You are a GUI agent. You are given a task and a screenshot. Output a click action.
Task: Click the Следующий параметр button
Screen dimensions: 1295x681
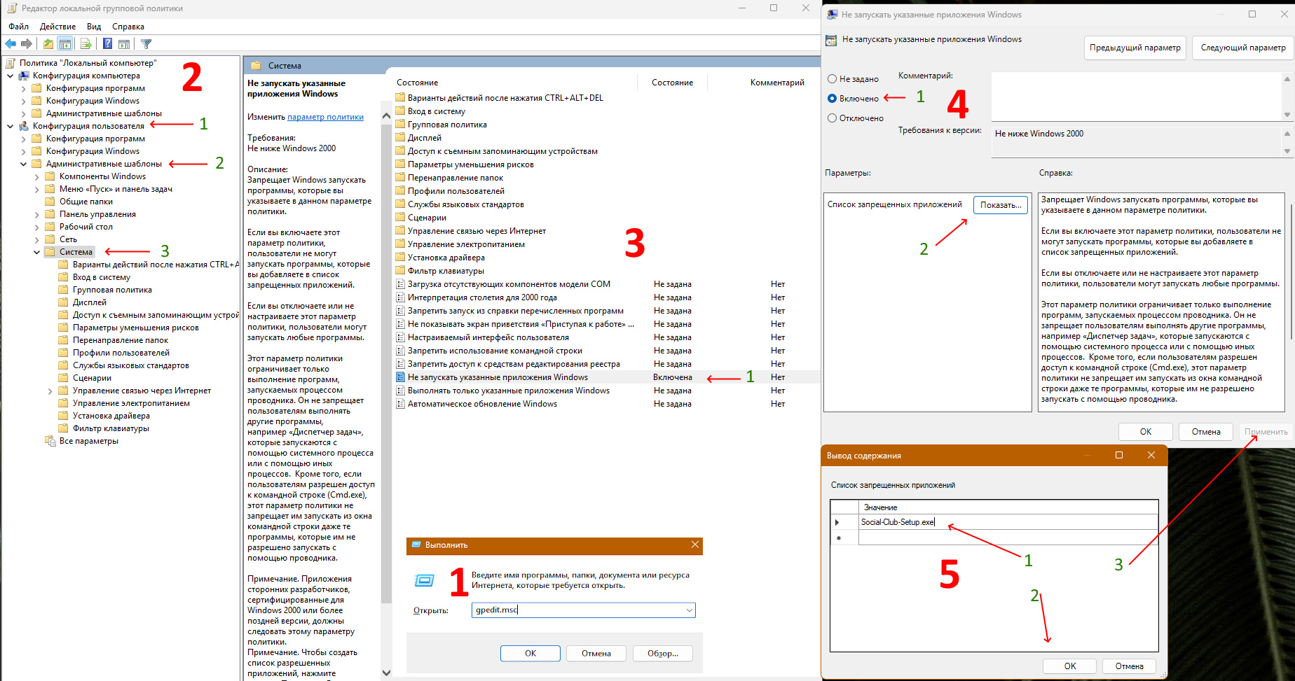pos(1243,48)
